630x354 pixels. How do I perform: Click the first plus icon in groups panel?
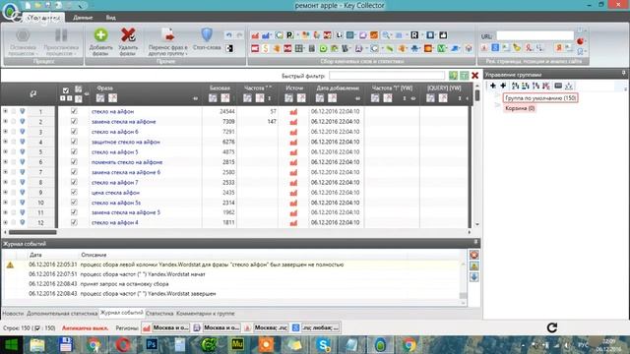[492, 86]
